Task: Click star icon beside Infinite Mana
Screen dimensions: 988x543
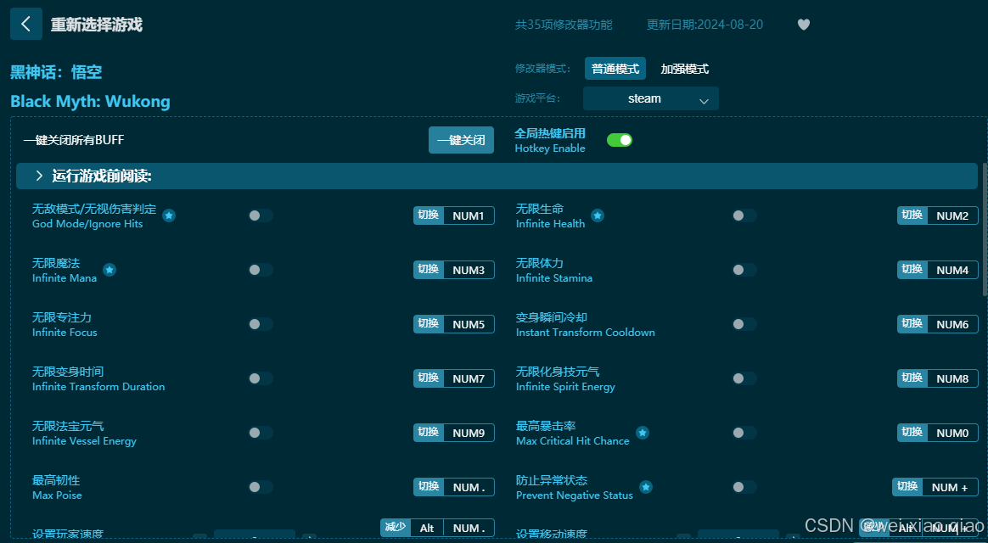Action: click(109, 270)
